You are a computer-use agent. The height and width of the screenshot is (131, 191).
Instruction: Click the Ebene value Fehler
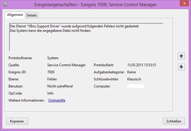pos(52,79)
